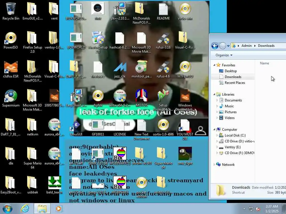Select the W7FEMTO disc image icon

click(185, 69)
